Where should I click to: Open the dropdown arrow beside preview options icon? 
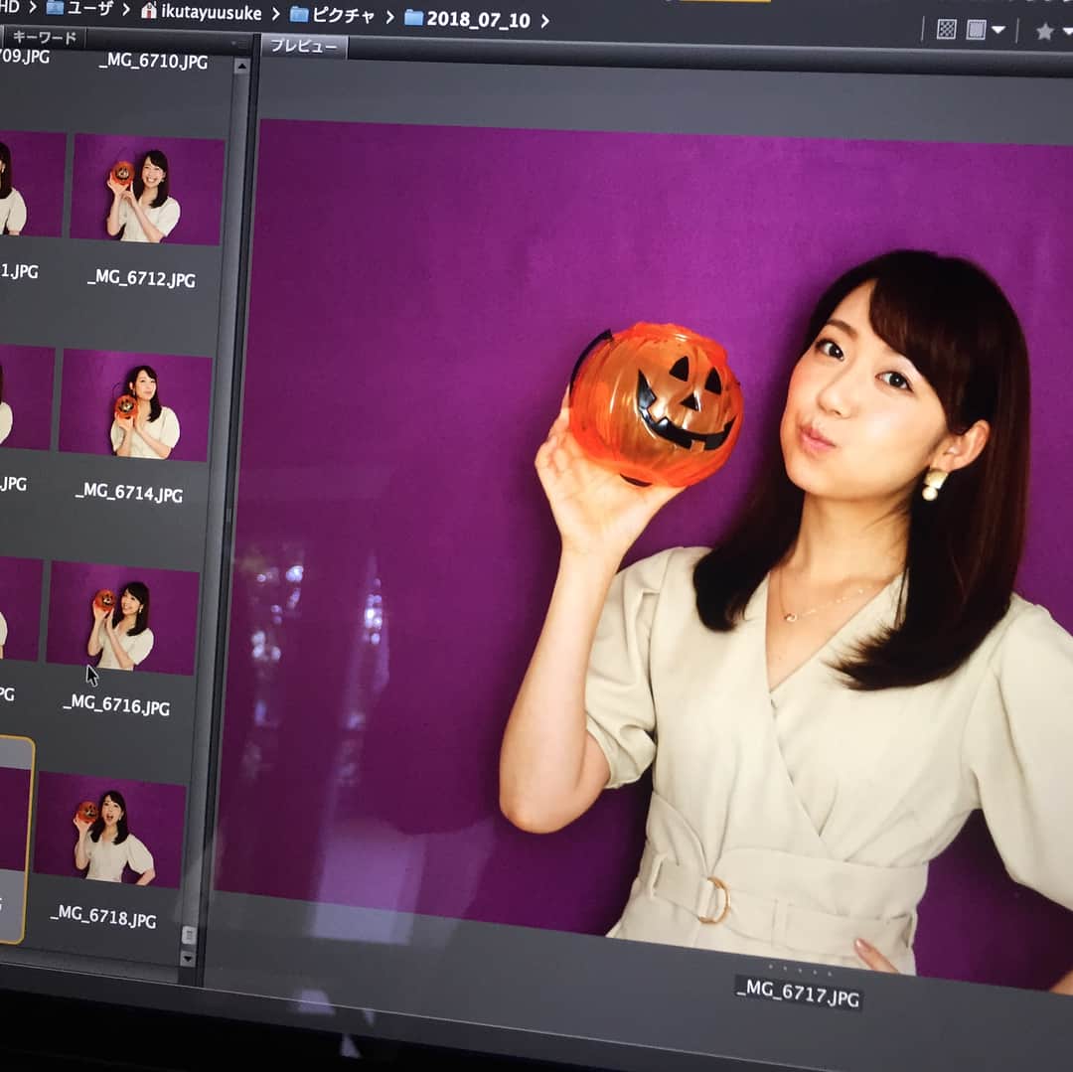point(997,30)
